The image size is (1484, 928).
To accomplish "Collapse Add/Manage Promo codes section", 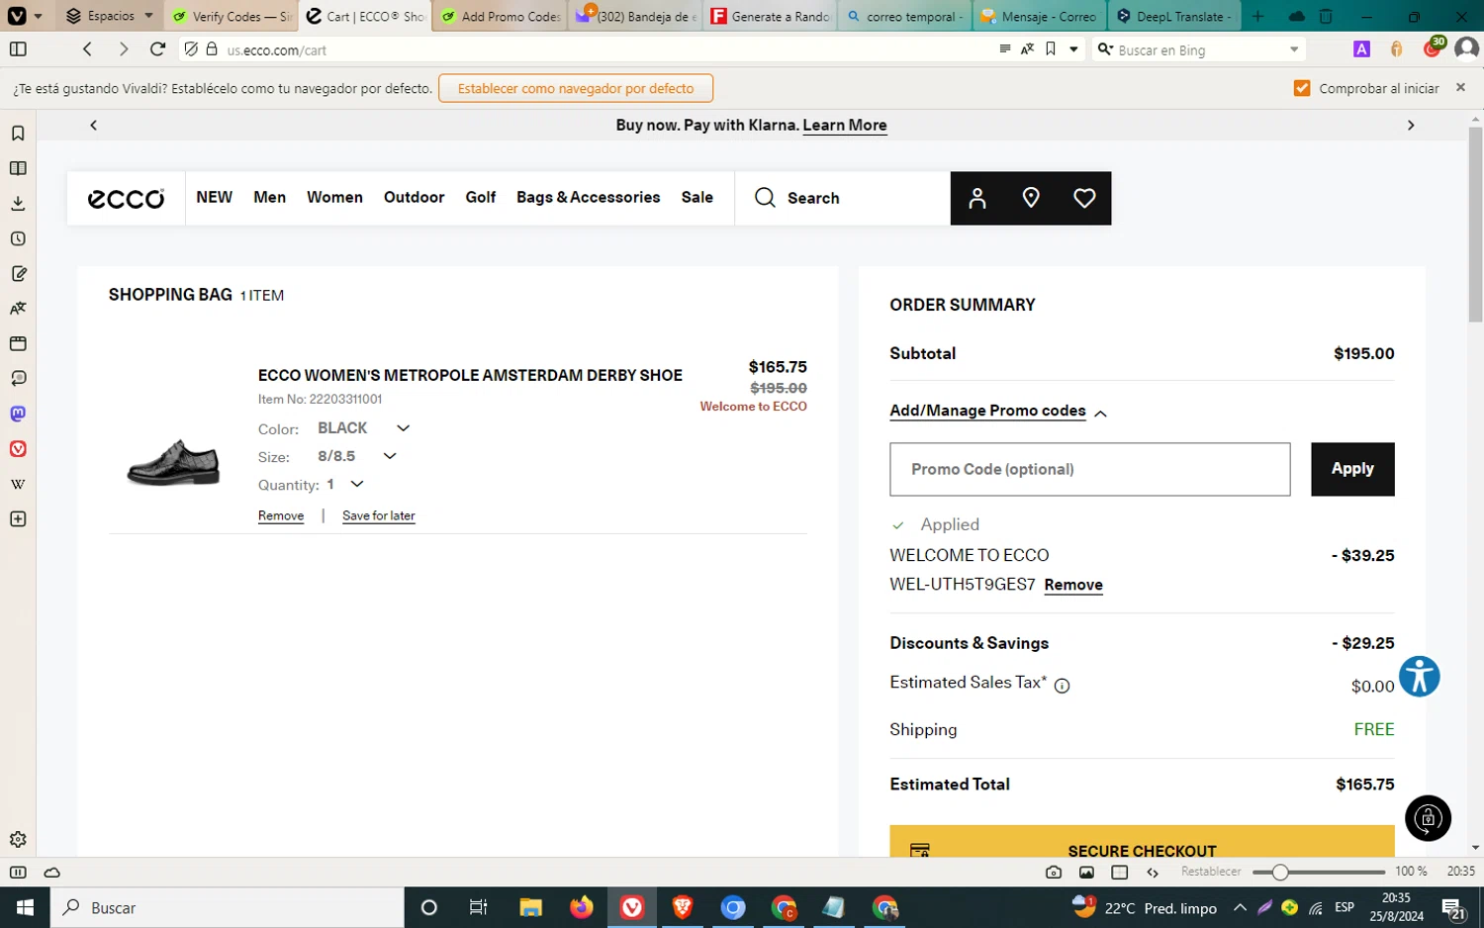I will [x=998, y=412].
